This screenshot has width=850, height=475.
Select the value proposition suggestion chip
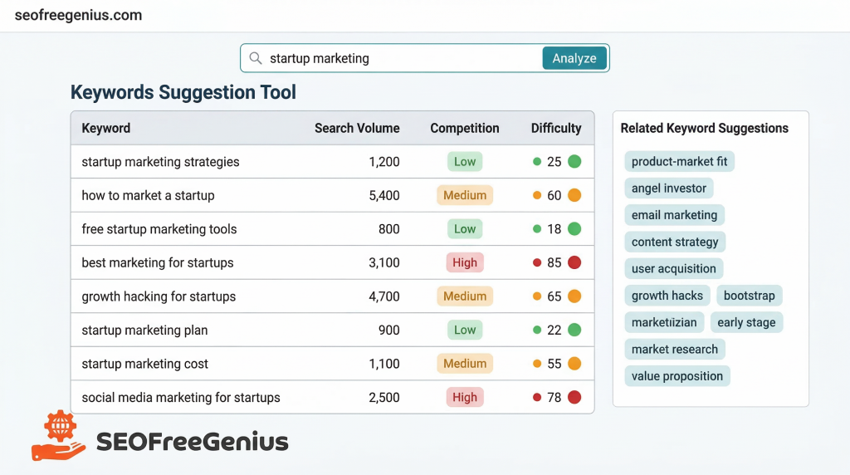click(x=677, y=376)
